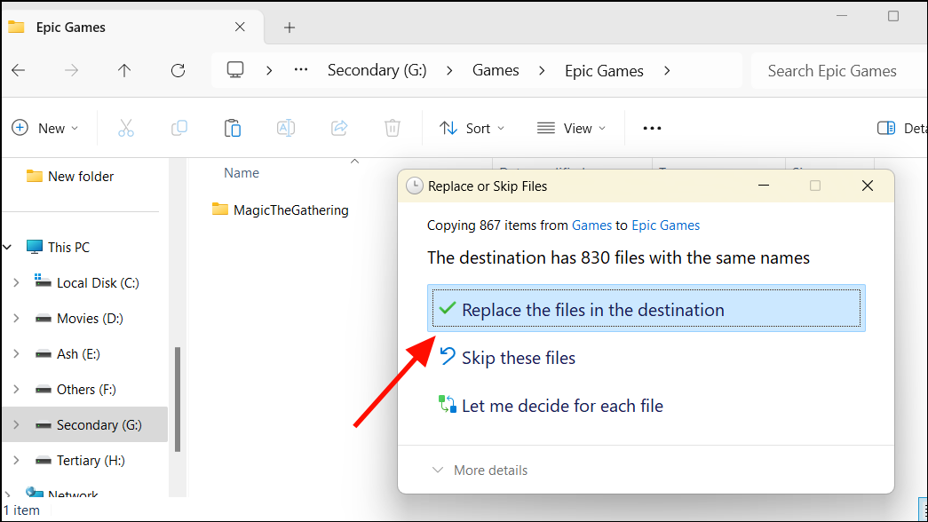The height and width of the screenshot is (522, 928).
Task: Select the Epic Games window tab
Action: [x=132, y=28]
